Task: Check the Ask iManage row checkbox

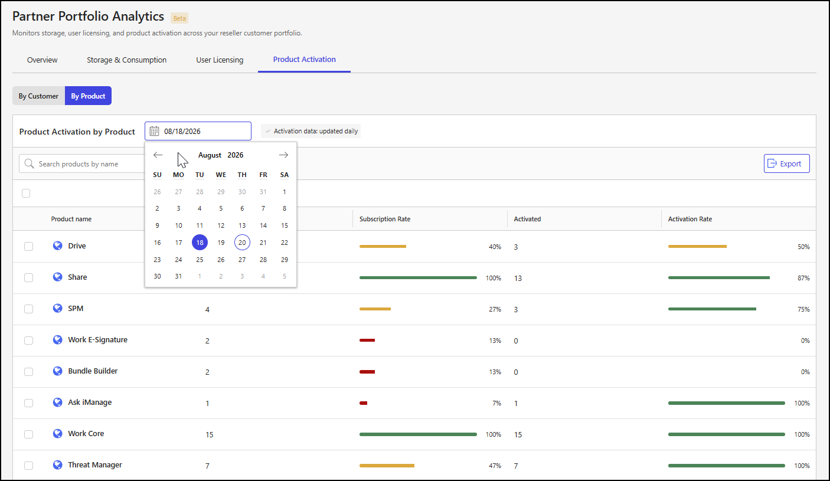Action: [28, 403]
